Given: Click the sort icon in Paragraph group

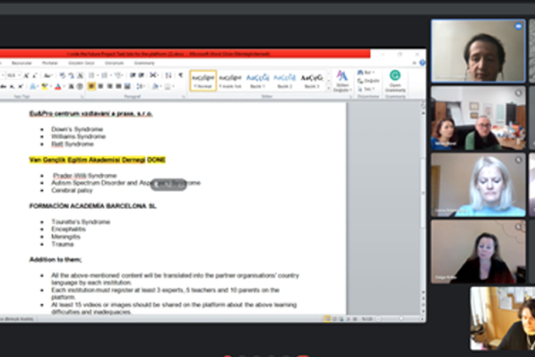Looking at the screenshot, I should click(167, 75).
